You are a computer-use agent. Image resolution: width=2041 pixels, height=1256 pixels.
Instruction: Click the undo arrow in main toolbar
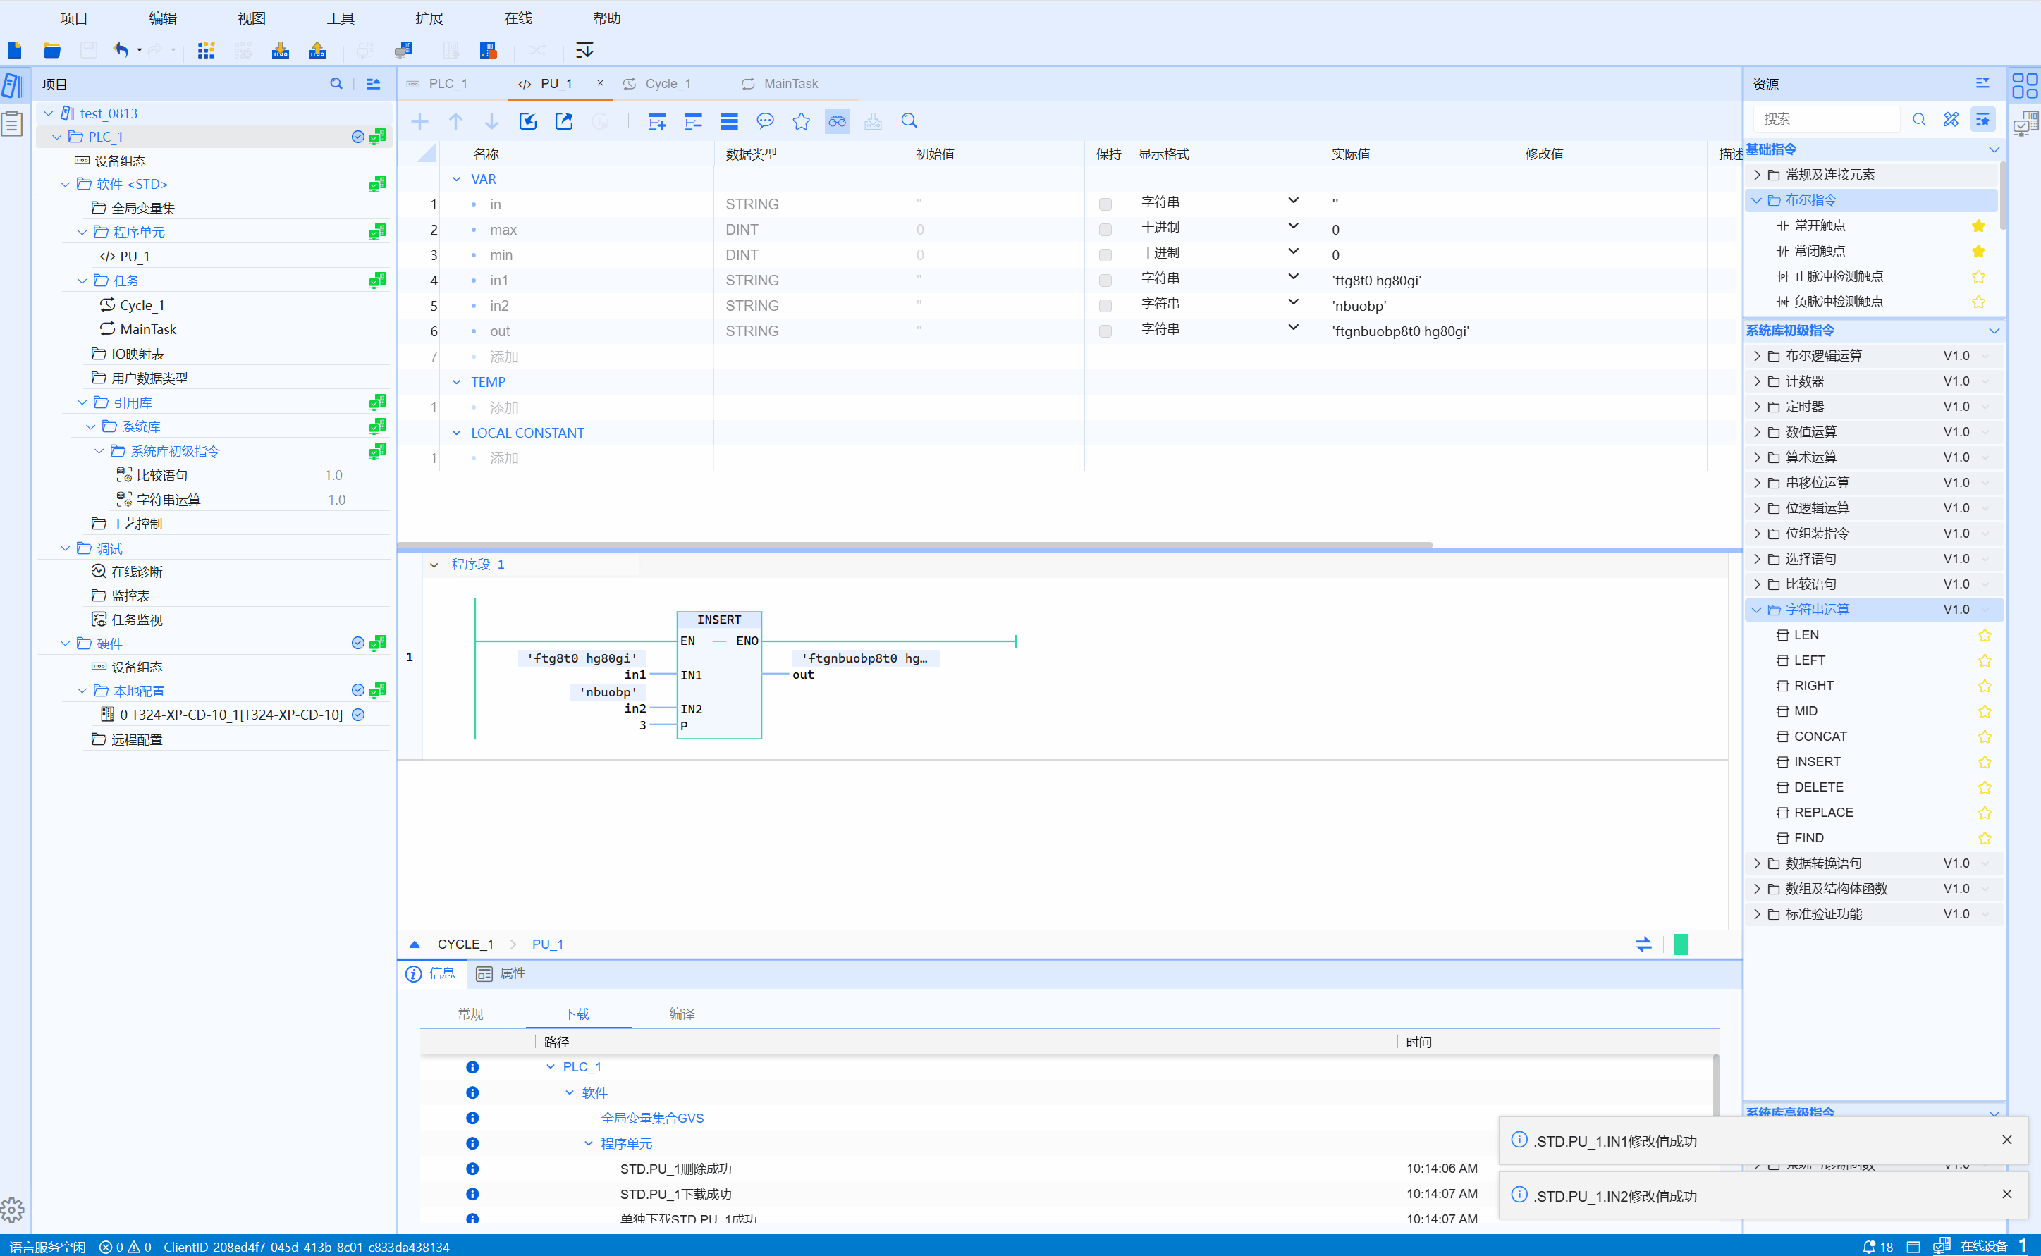[x=121, y=50]
